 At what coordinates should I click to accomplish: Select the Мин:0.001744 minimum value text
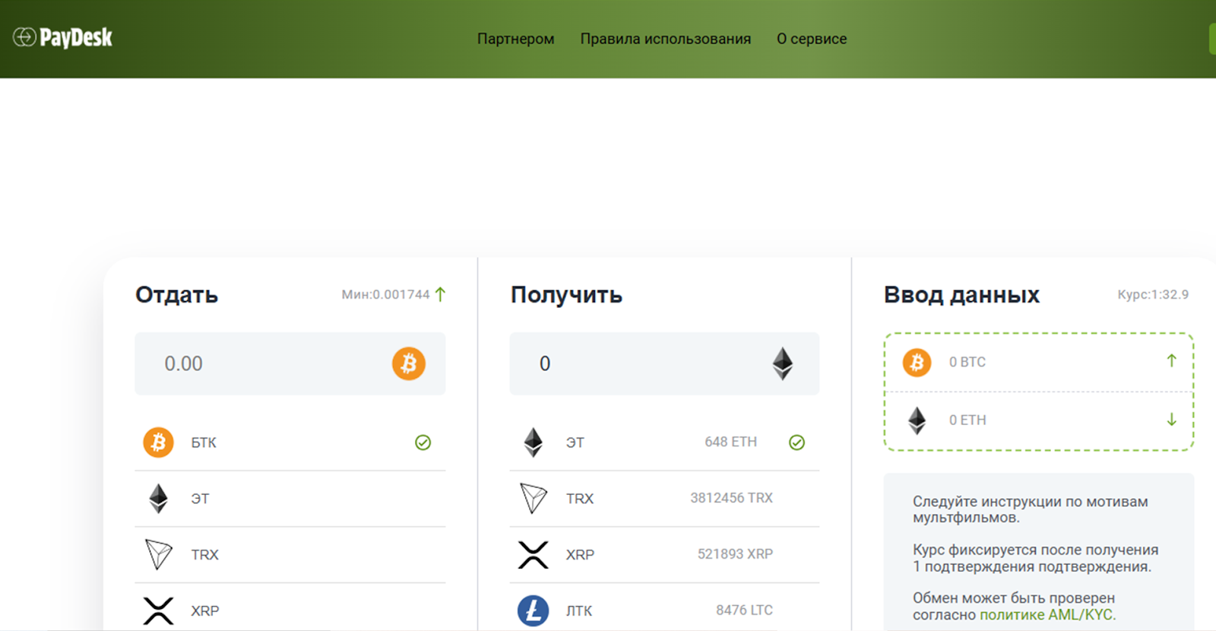[385, 294]
